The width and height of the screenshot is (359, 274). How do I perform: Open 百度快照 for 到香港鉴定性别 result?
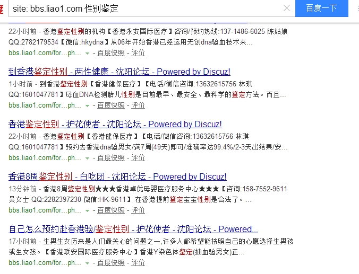pyautogui.click(x=111, y=105)
